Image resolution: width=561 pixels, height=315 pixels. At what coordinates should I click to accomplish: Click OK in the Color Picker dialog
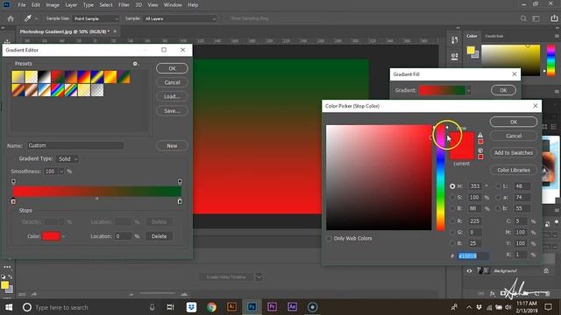(x=514, y=122)
